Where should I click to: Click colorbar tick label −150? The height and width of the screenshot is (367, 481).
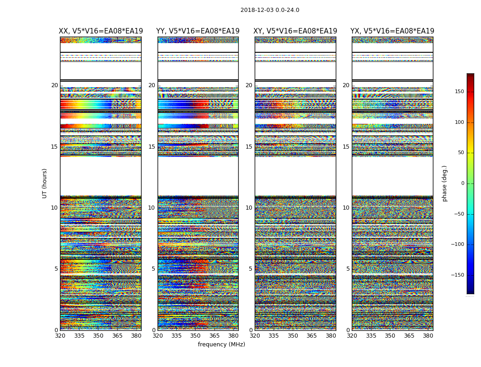click(x=458, y=275)
